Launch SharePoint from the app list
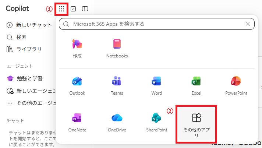 156,123
